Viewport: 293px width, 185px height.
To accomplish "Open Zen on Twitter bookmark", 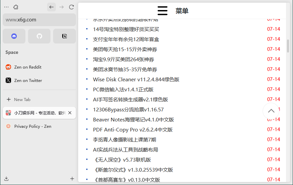I will (x=28, y=80).
